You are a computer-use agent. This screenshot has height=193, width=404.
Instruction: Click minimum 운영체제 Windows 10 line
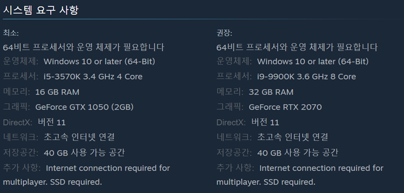[x=79, y=62]
